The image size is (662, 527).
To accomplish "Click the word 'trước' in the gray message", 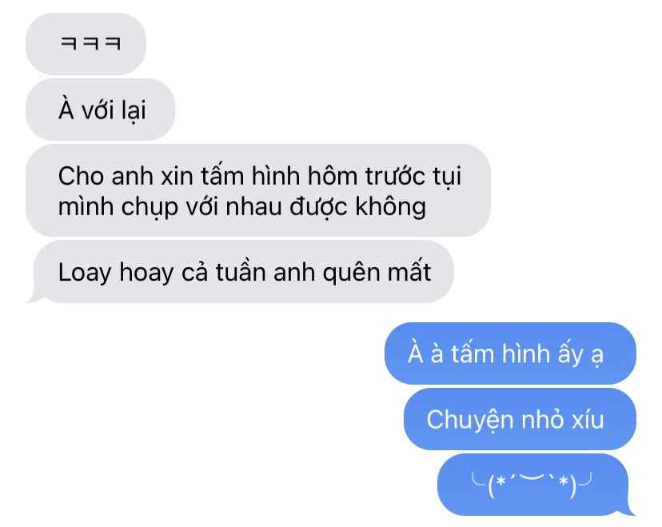I will [395, 176].
